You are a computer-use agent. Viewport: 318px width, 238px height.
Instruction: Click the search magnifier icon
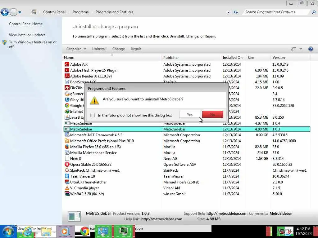click(x=314, y=12)
